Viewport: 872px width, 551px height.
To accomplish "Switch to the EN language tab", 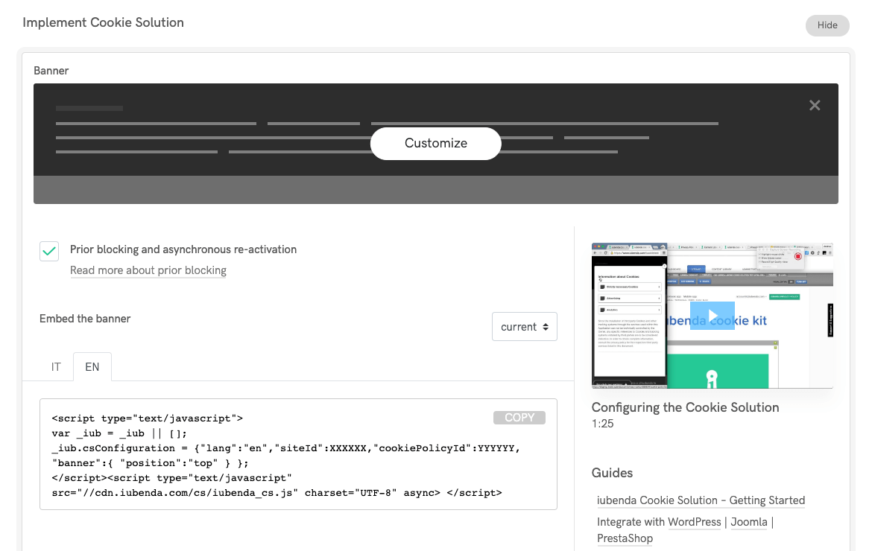I will pyautogui.click(x=92, y=366).
